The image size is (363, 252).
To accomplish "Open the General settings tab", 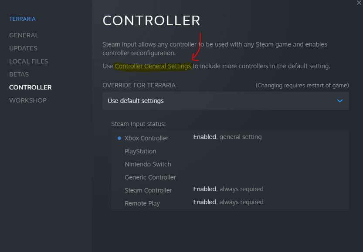I will (x=24, y=35).
